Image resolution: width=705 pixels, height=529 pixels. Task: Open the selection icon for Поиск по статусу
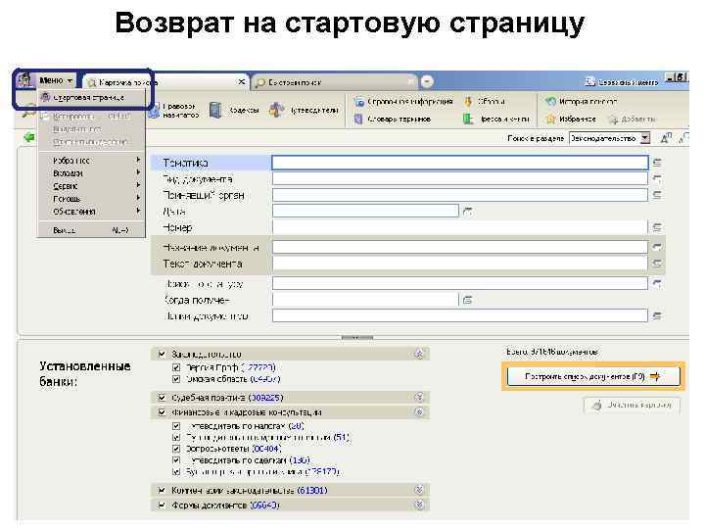tap(657, 283)
